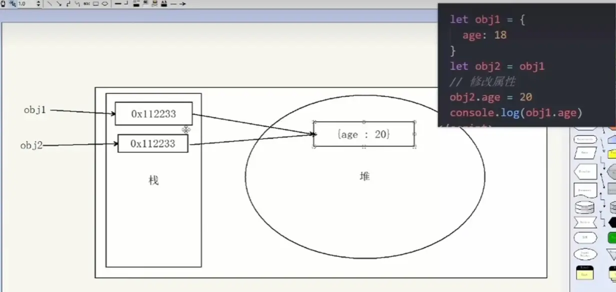Click the console.log(obj1.age) code line

tap(516, 113)
